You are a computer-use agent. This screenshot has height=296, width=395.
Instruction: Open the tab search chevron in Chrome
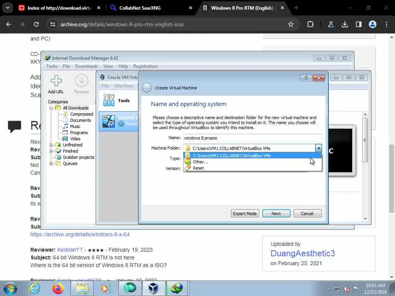pos(8,8)
